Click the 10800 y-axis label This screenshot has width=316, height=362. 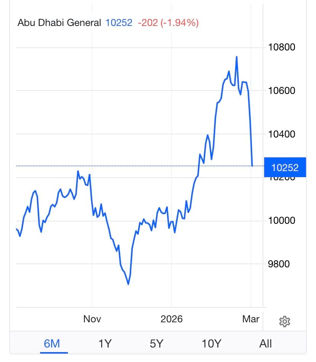[x=282, y=47]
